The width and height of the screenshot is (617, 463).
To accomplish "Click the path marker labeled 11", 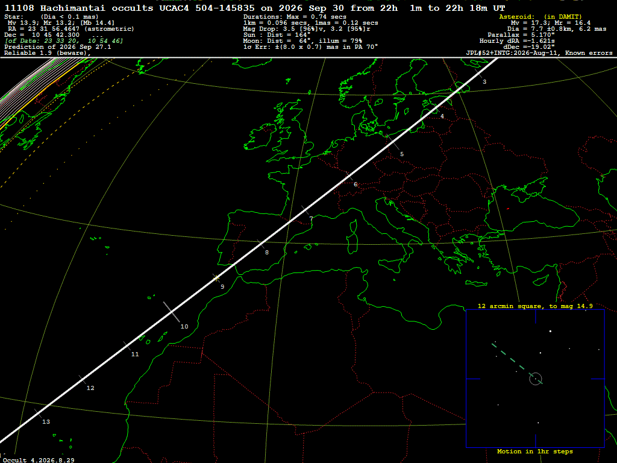I will 135,354.
